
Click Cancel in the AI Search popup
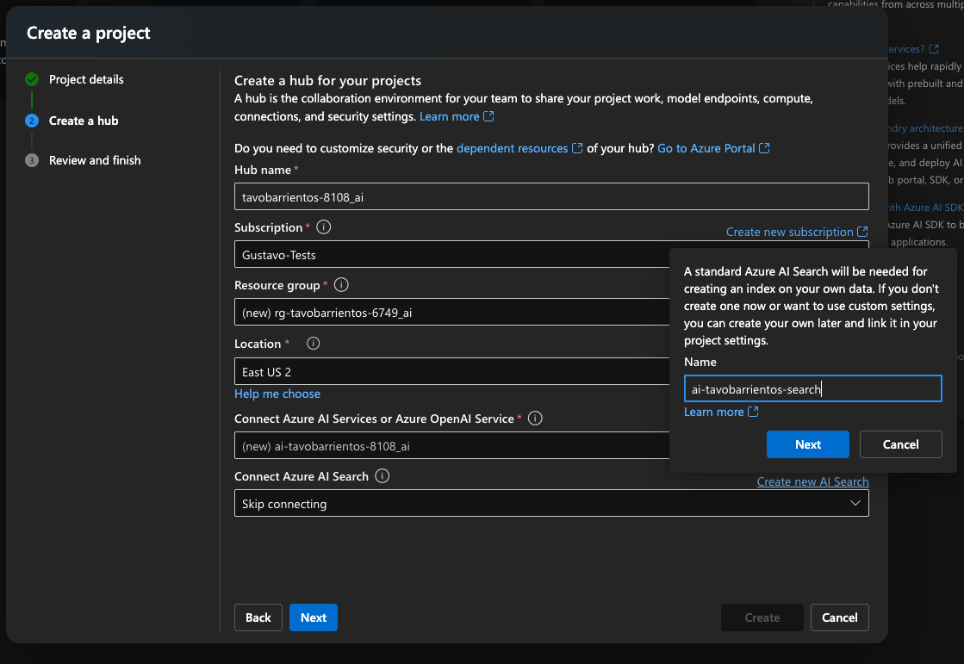(x=900, y=444)
